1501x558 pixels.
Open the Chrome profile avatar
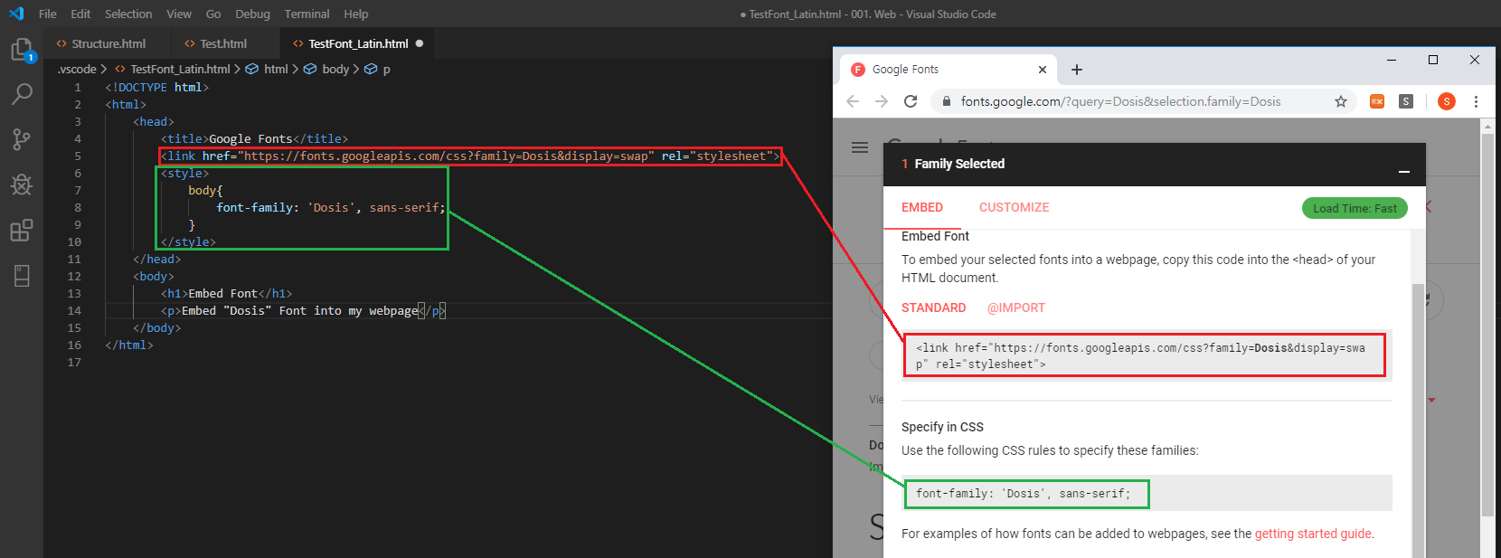pyautogui.click(x=1447, y=101)
